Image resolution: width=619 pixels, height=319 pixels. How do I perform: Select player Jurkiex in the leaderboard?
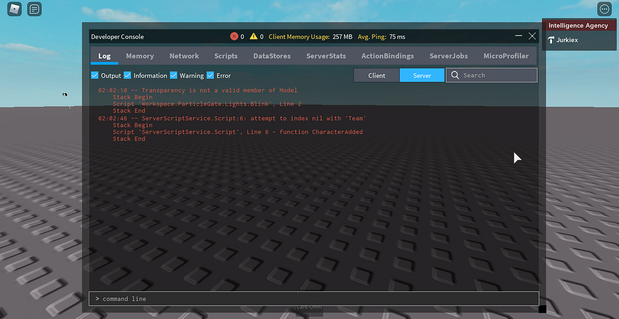(579, 40)
